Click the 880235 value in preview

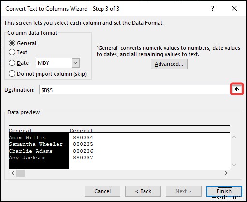tap(83, 144)
